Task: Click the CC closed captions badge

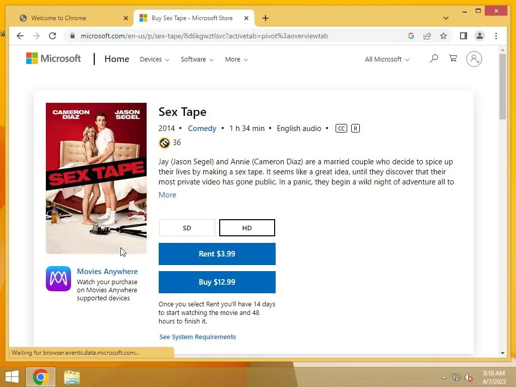Action: pyautogui.click(x=341, y=128)
